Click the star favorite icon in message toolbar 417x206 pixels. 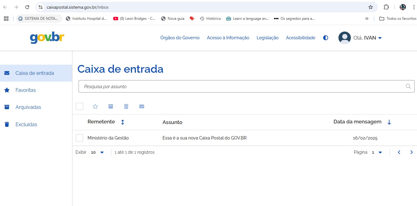95,106
